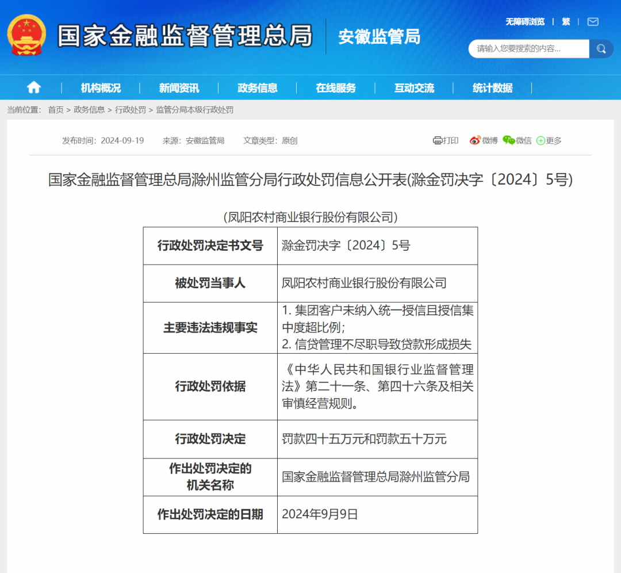Click 行政处罚决定 header cell
This screenshot has width=621, height=573.
coord(210,439)
